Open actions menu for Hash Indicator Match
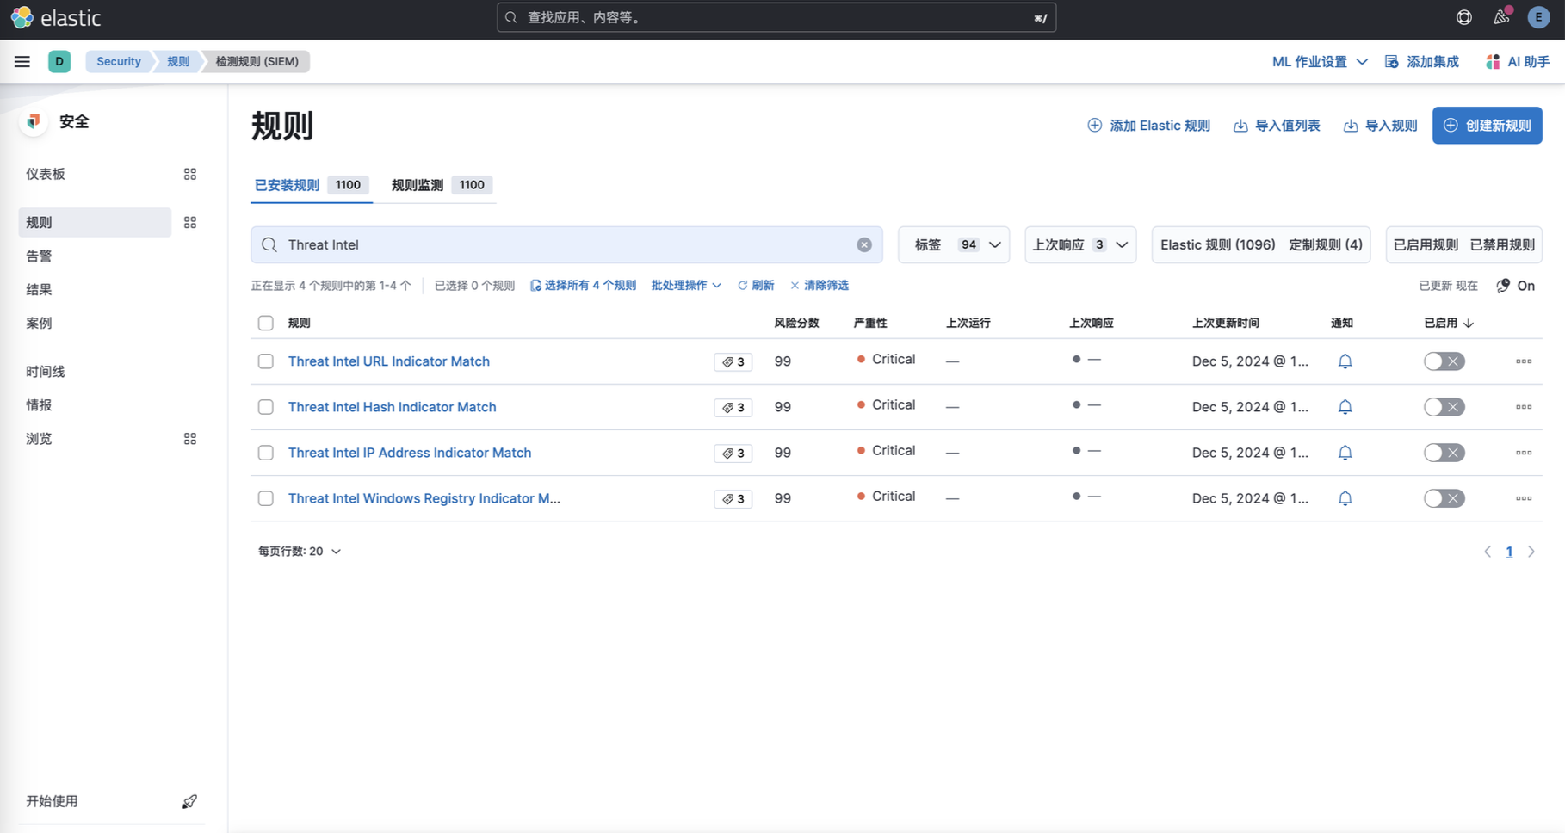This screenshot has height=833, width=1565. [1524, 407]
